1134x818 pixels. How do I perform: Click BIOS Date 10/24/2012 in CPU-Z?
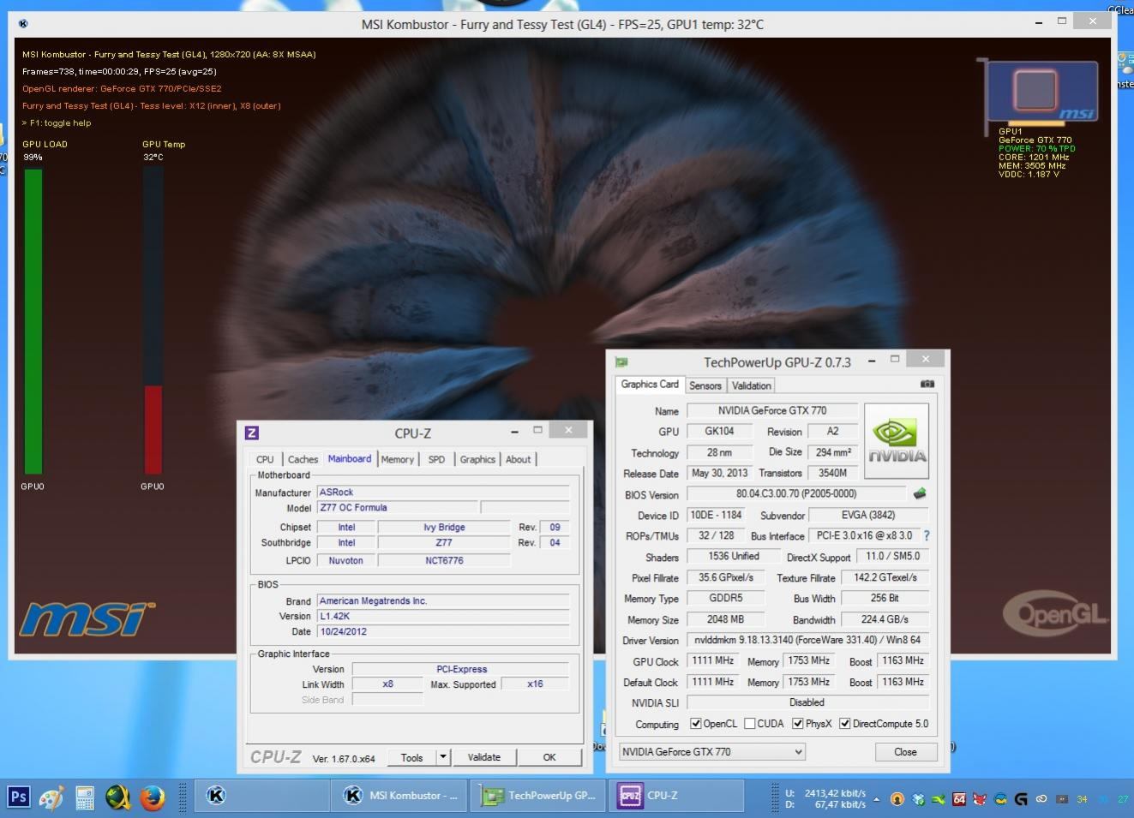443,631
